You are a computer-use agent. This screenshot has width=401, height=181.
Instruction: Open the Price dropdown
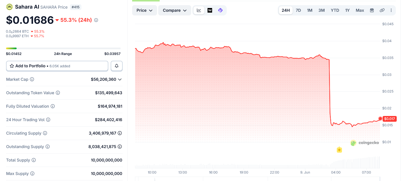tap(144, 10)
